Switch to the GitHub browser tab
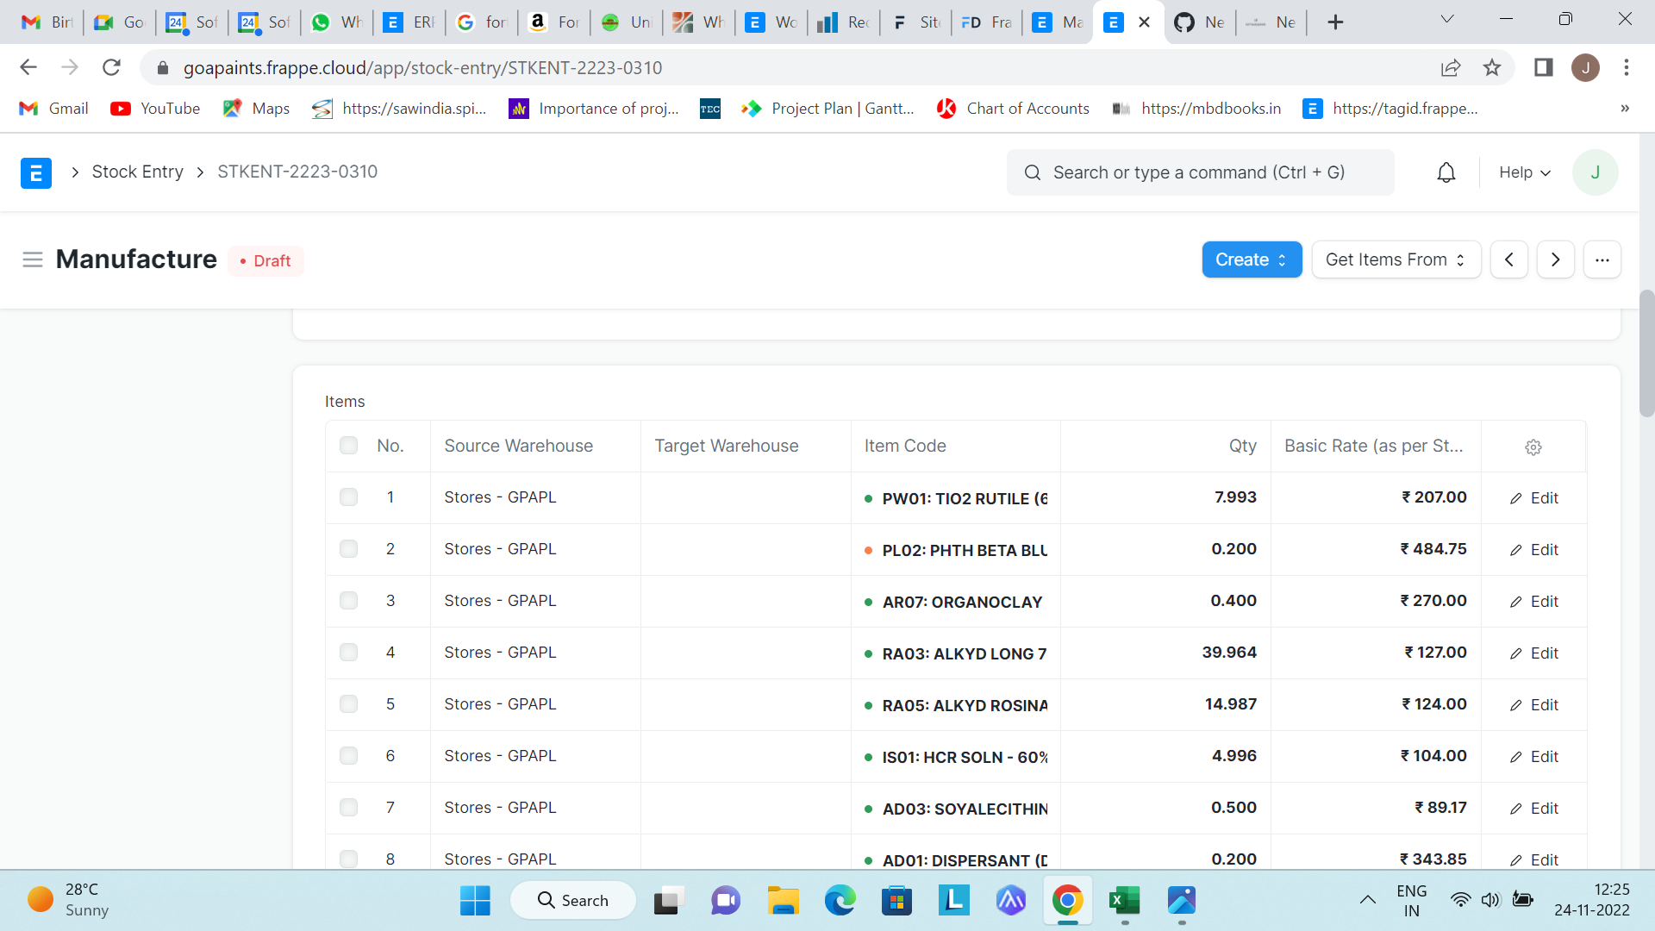Screen dimensions: 1655x931 click(1199, 22)
